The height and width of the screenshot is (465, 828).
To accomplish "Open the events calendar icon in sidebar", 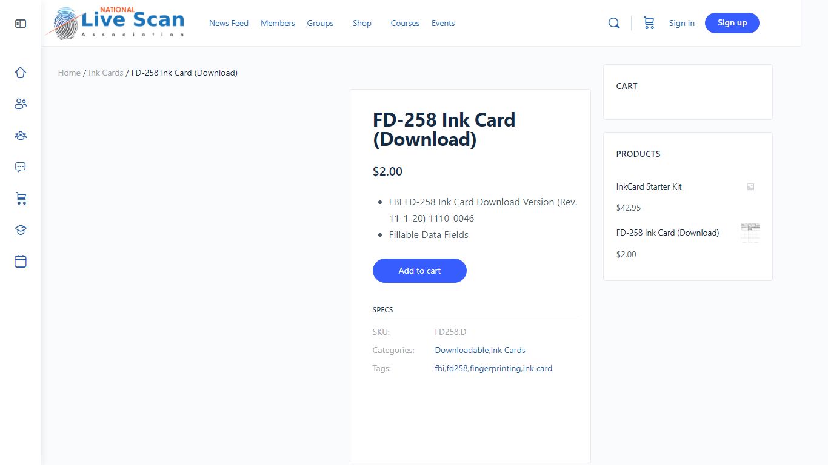I will (21, 262).
